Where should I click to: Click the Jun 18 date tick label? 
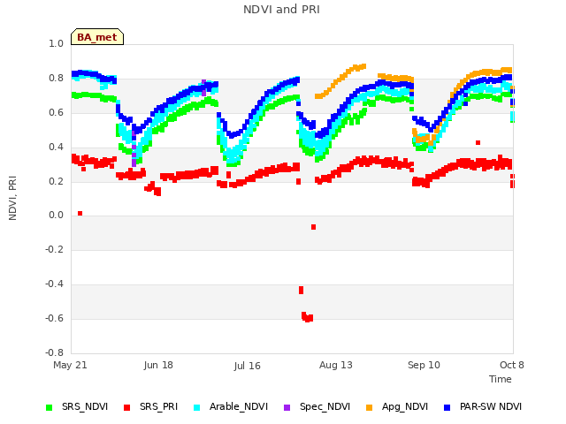tap(158, 365)
